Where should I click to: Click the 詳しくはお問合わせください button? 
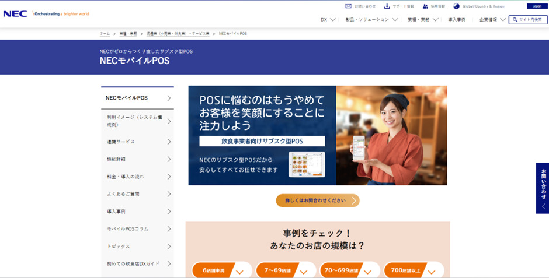(x=318, y=200)
